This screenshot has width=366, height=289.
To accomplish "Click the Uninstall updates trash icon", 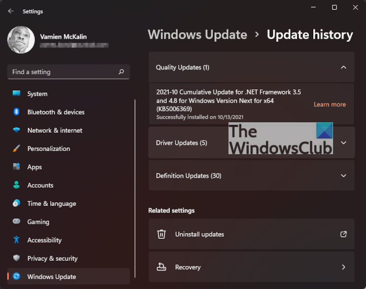I will pos(161,234).
